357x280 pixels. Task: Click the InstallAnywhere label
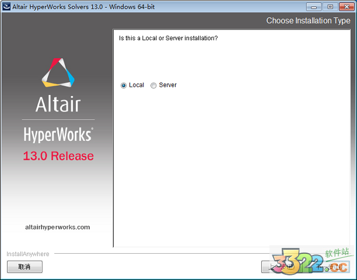28,254
